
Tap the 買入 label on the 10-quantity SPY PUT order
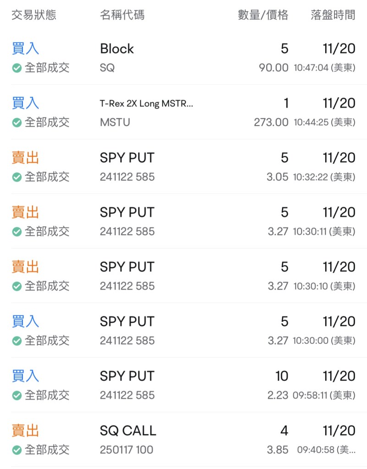pos(25,376)
